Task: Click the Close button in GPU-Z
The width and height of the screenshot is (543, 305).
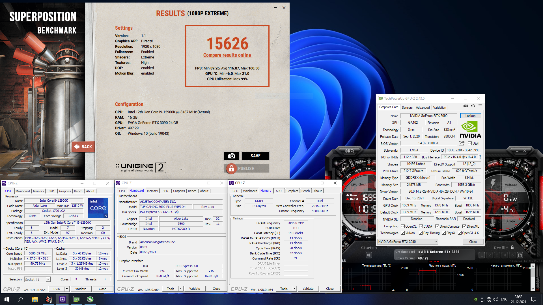Action: tap(473, 242)
